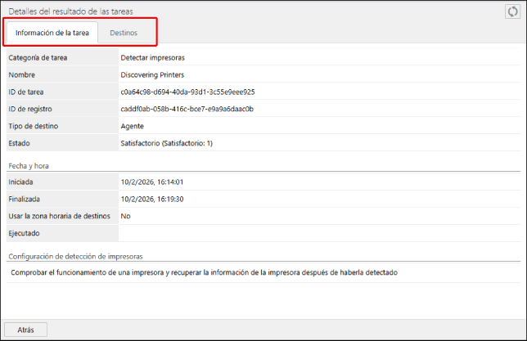This screenshot has width=527, height=341.
Task: Click the task ID value c0a64c98
Action: pos(187,92)
